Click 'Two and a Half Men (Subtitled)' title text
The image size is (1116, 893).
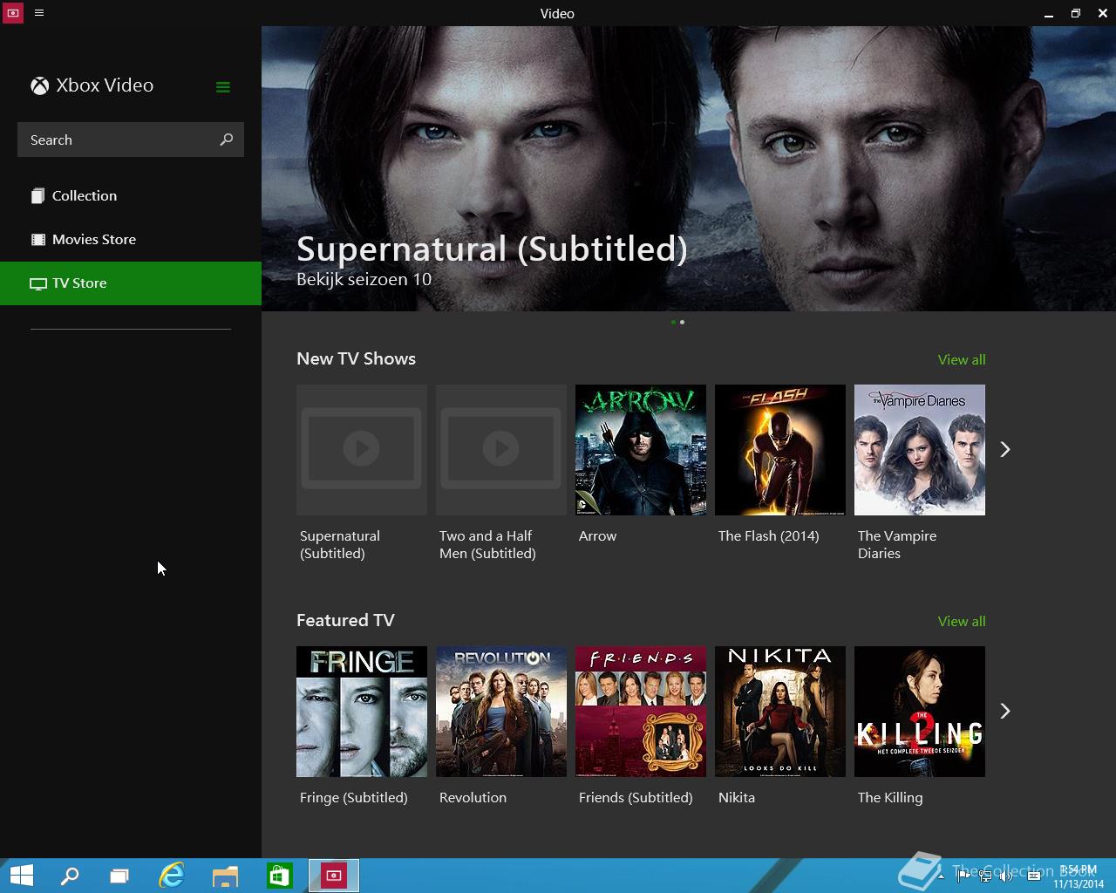(x=487, y=544)
